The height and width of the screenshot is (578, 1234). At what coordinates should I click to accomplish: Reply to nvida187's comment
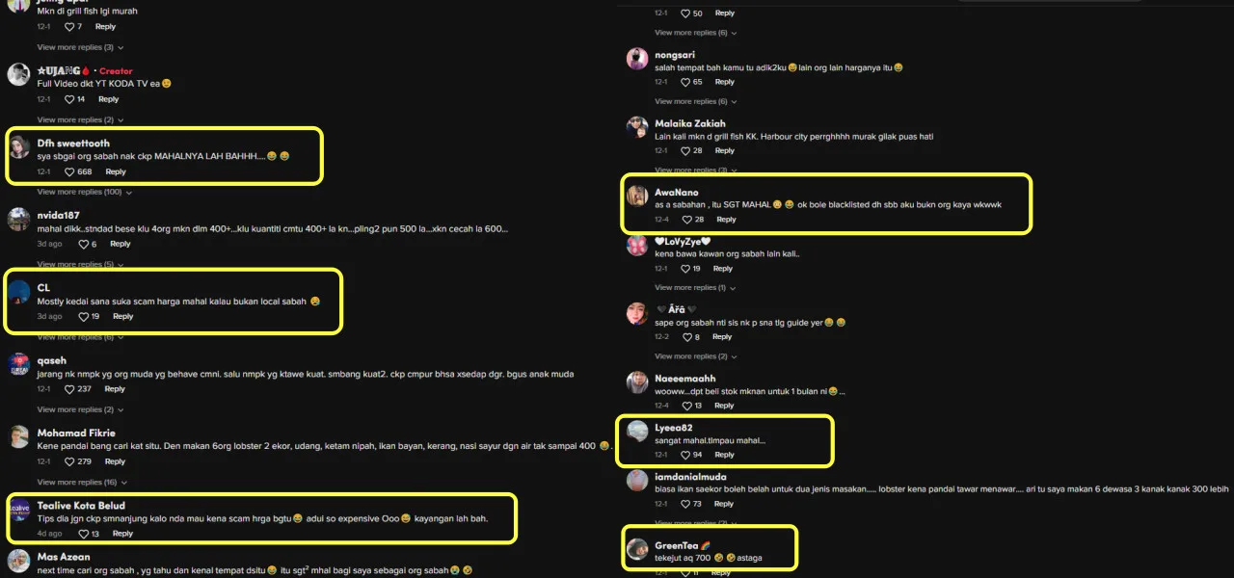pyautogui.click(x=121, y=245)
